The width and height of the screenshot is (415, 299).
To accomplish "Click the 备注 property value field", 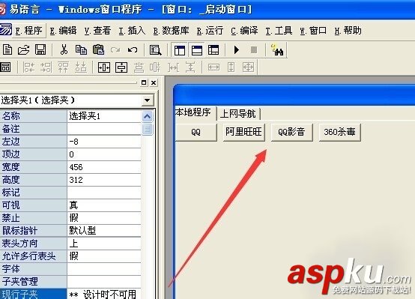I will click(x=104, y=129).
